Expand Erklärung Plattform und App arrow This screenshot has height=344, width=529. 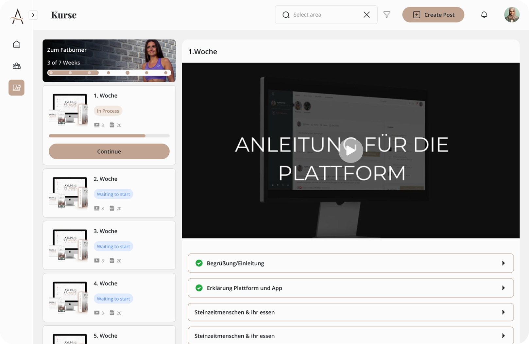click(x=503, y=288)
